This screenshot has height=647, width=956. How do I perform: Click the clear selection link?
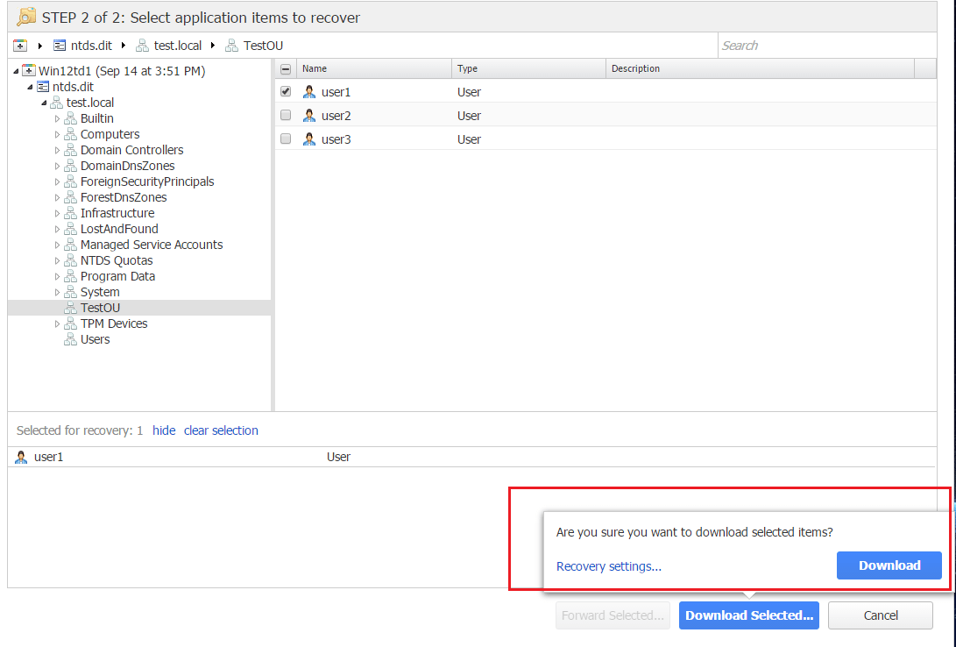point(221,430)
